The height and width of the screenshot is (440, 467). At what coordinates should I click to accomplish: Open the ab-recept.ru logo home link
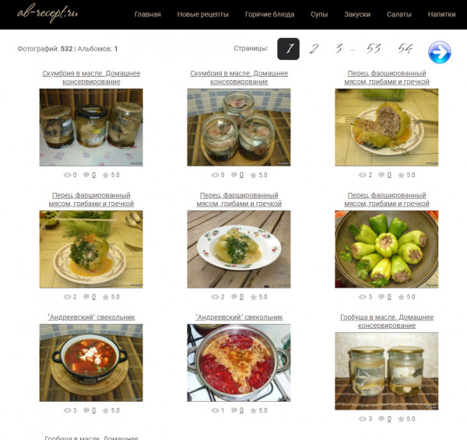coord(47,13)
